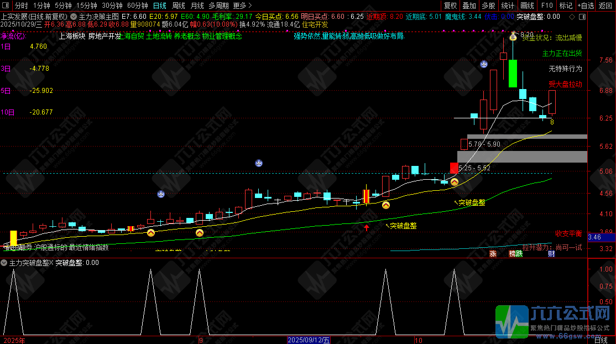Toggle 叠加 overlay comparison
The width and height of the screenshot is (616, 344).
click(x=469, y=6)
